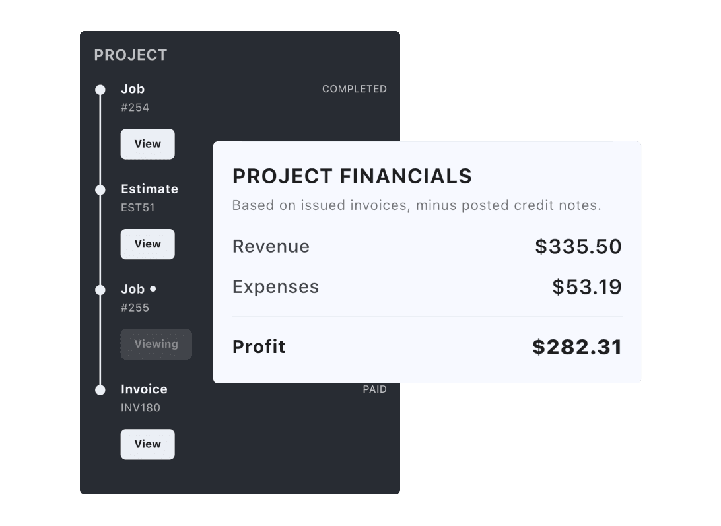Click the PROJECT FINANCIALS card title
Screen dimensions: 721x526
[x=352, y=176]
